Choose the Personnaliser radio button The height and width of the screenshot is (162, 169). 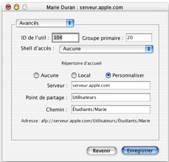tap(108, 75)
